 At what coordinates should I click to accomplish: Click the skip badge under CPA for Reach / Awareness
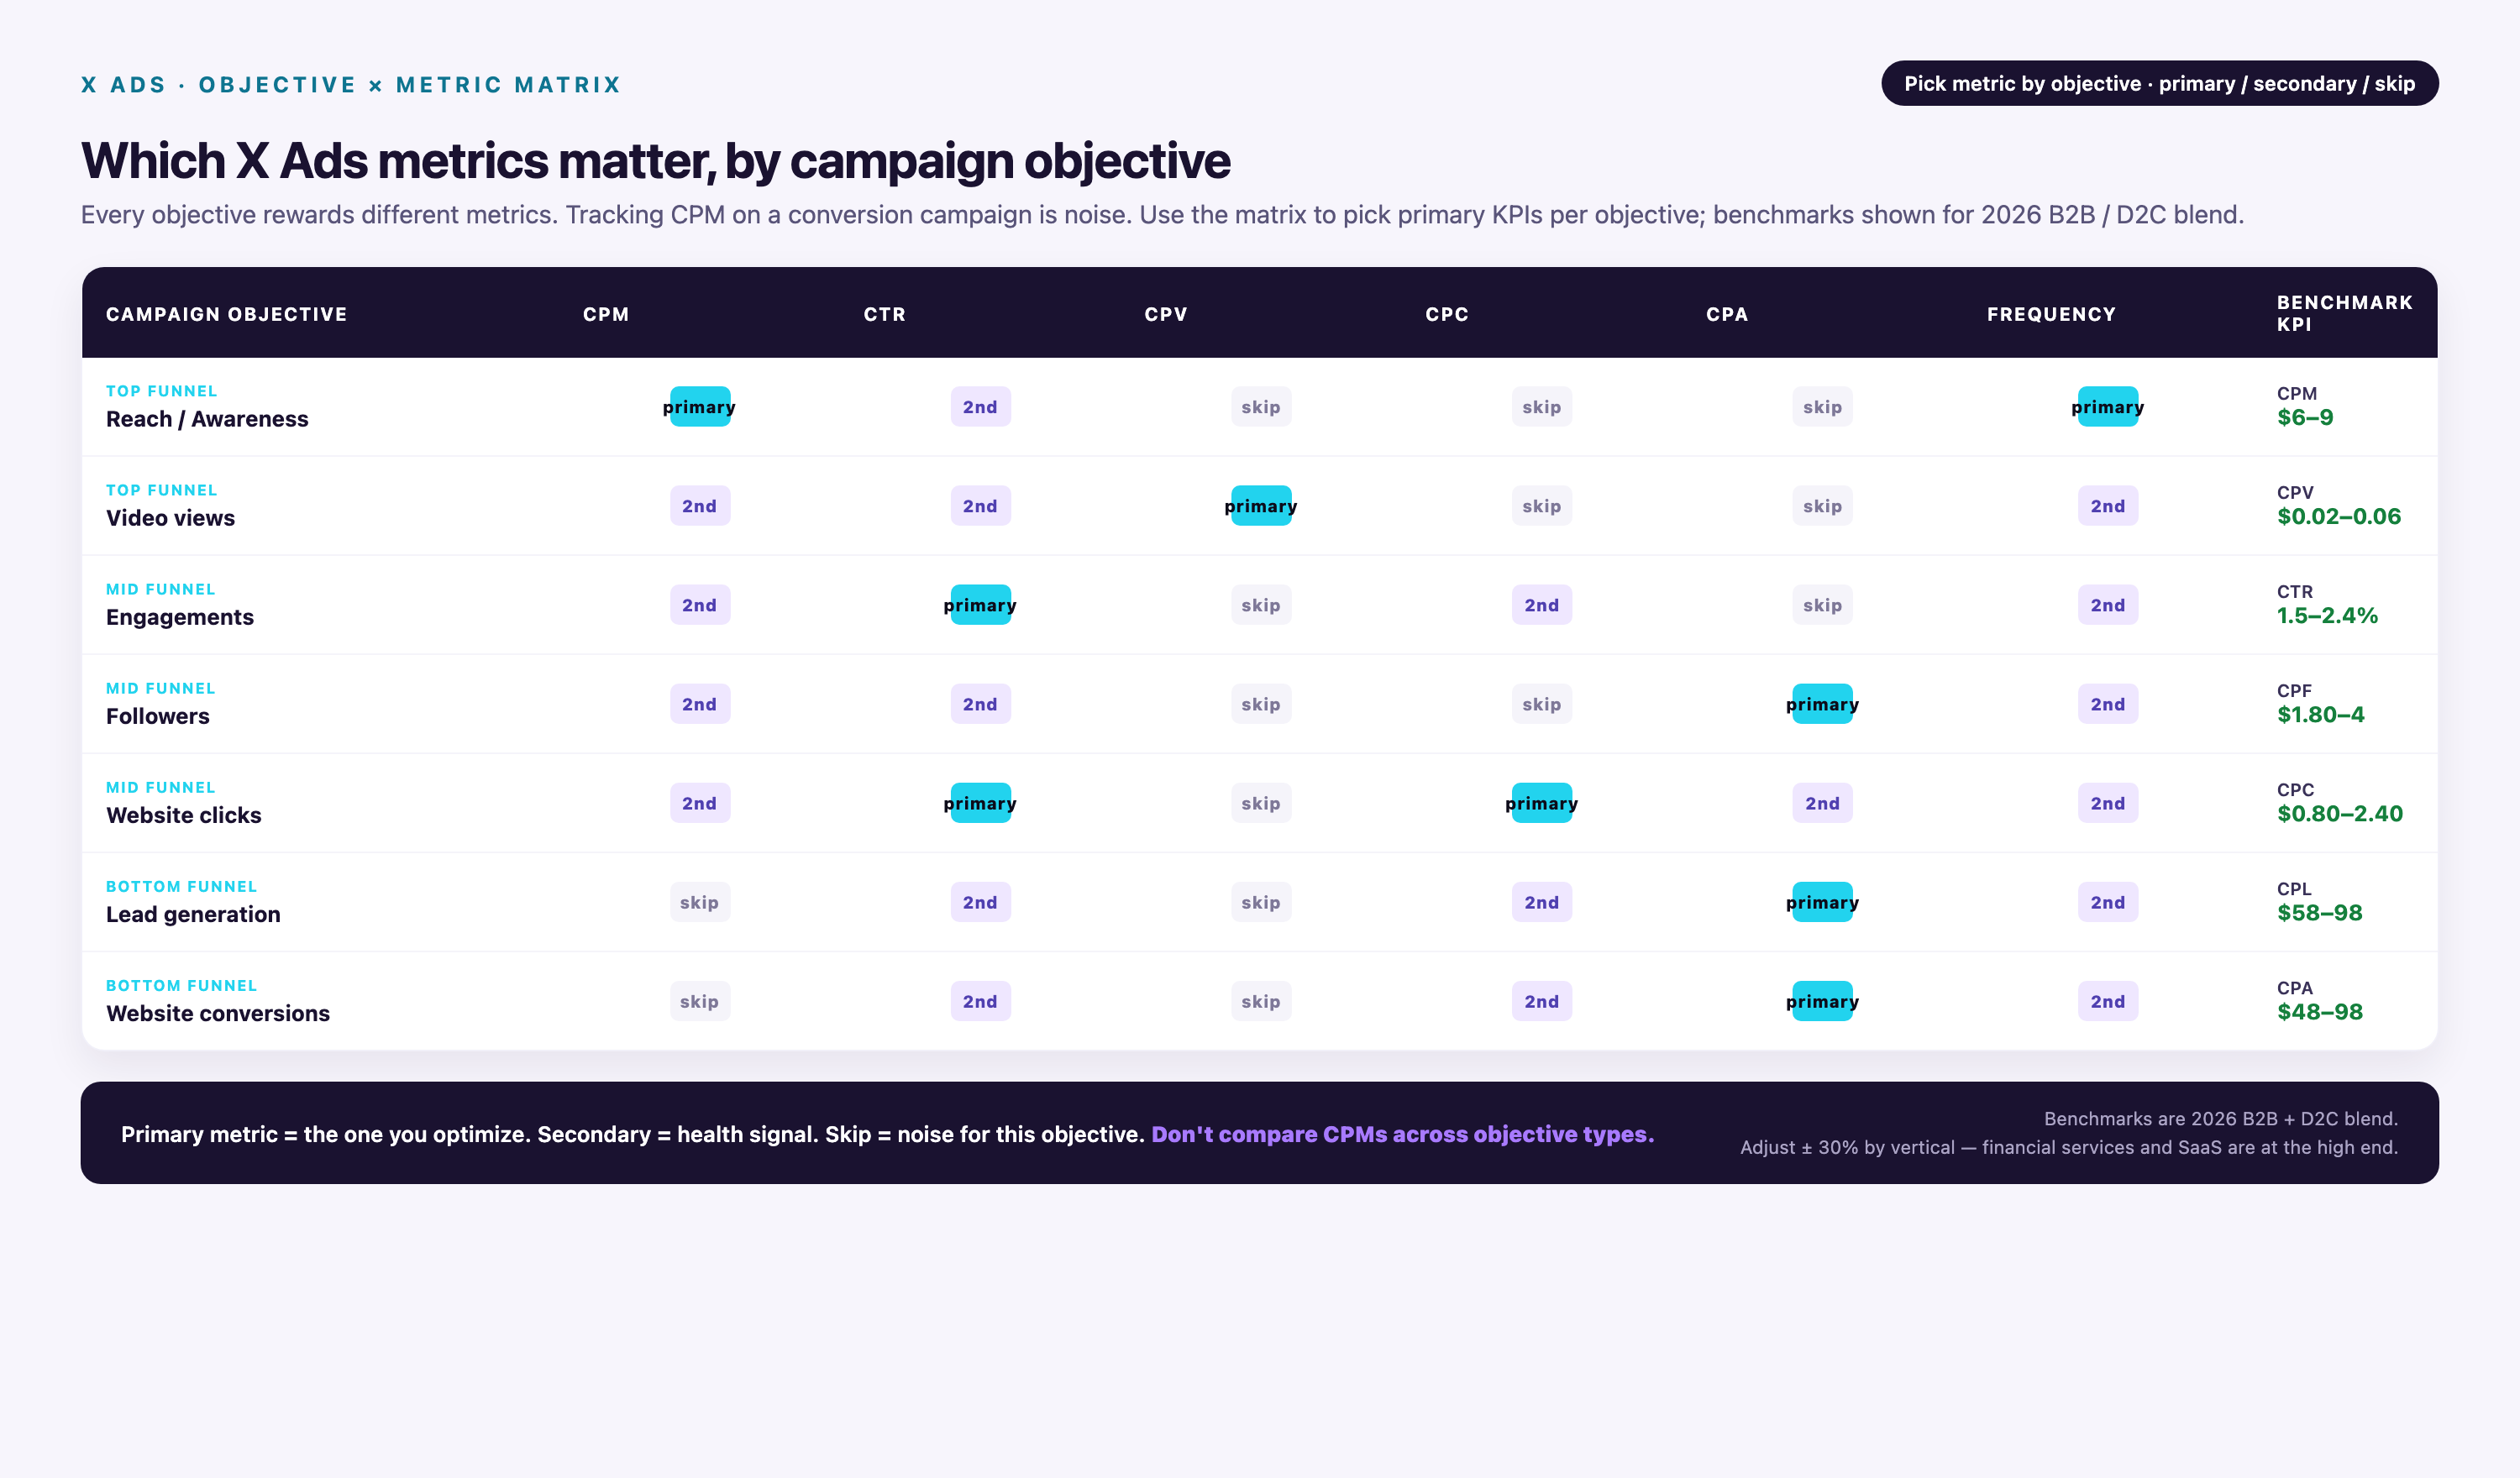(x=1822, y=407)
